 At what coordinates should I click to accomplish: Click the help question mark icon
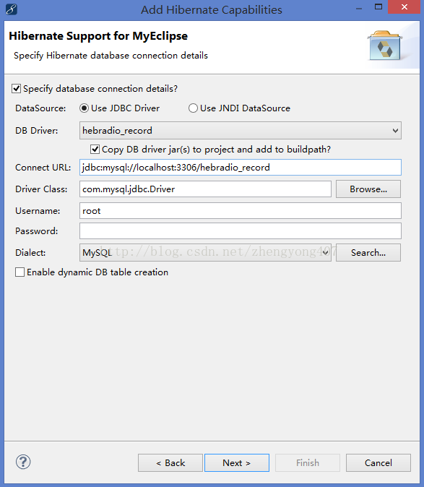[x=23, y=462]
